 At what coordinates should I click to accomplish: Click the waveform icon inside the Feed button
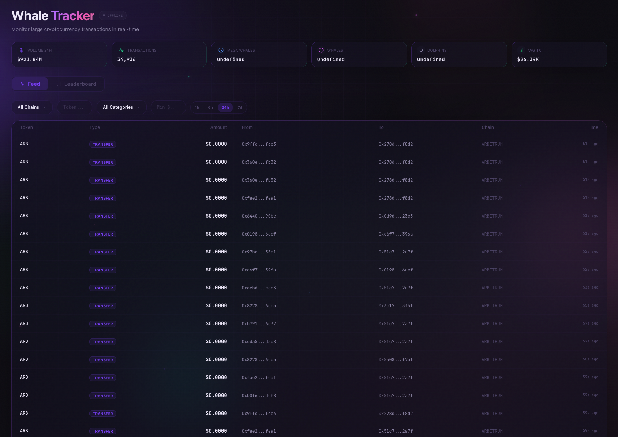[x=22, y=84]
